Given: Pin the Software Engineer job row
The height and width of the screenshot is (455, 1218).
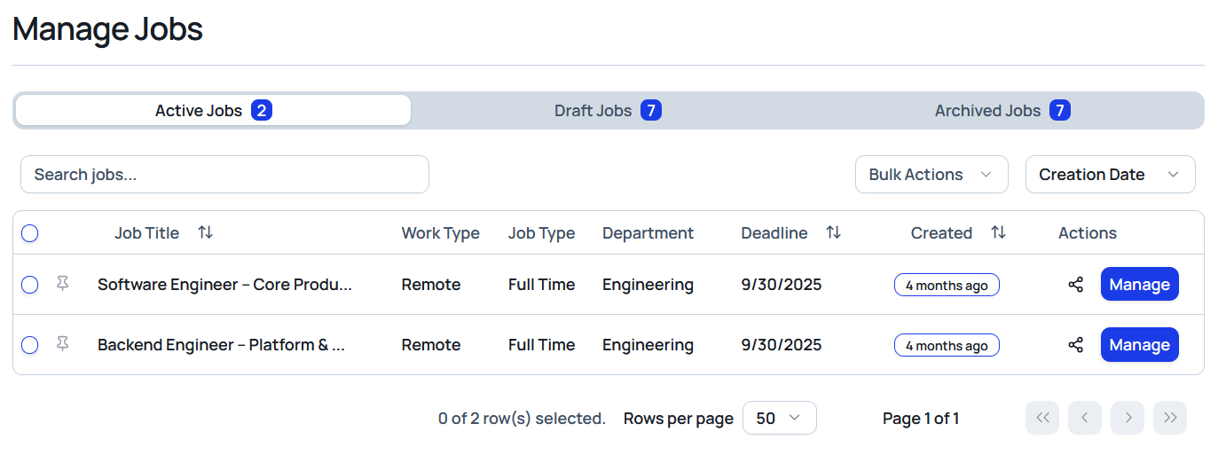Looking at the screenshot, I should pos(62,284).
